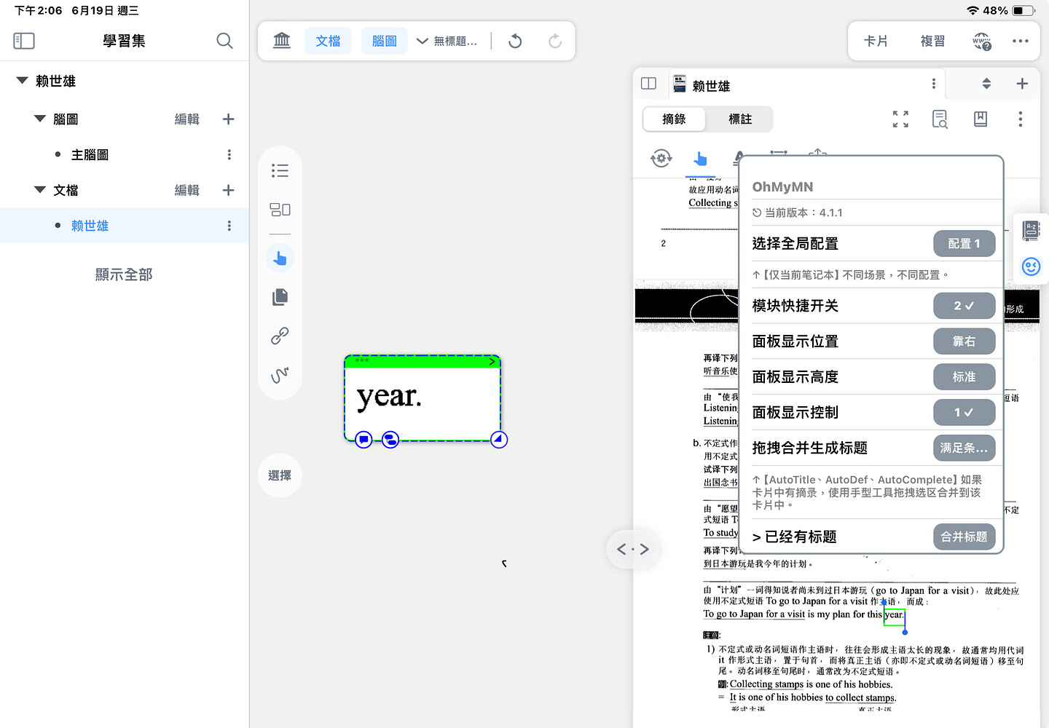The height and width of the screenshot is (728, 1049).
Task: Collapse the 腦圖 section
Action: click(40, 119)
